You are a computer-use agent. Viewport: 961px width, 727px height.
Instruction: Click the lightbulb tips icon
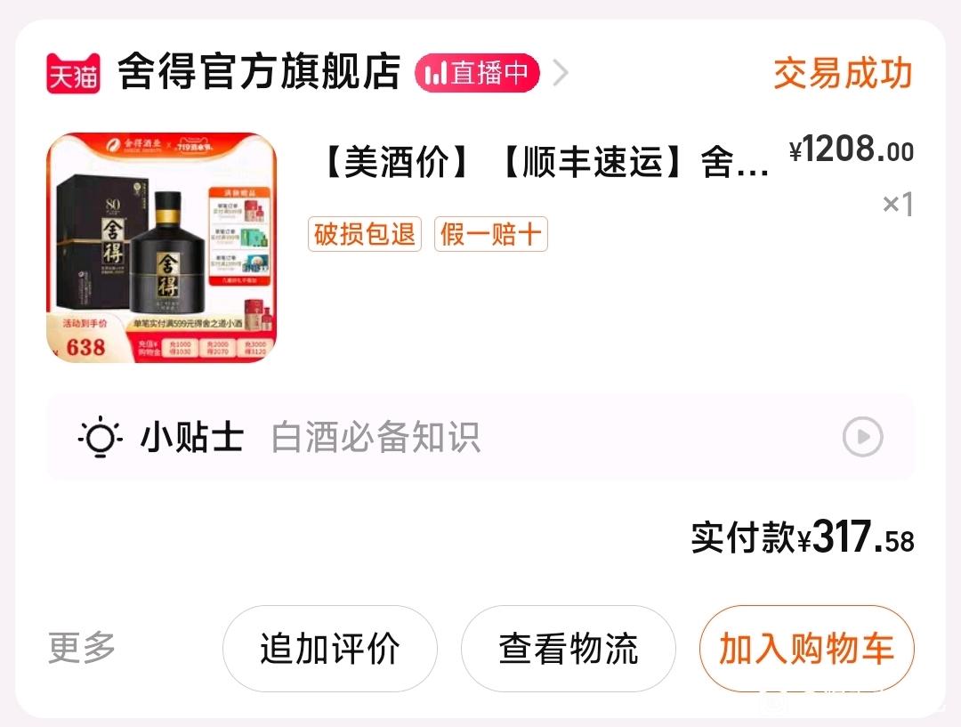tap(100, 437)
